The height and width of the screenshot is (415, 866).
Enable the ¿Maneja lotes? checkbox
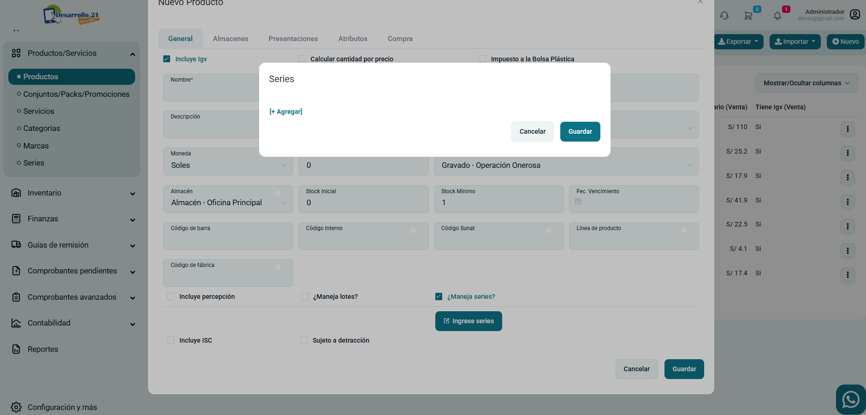pyautogui.click(x=305, y=296)
